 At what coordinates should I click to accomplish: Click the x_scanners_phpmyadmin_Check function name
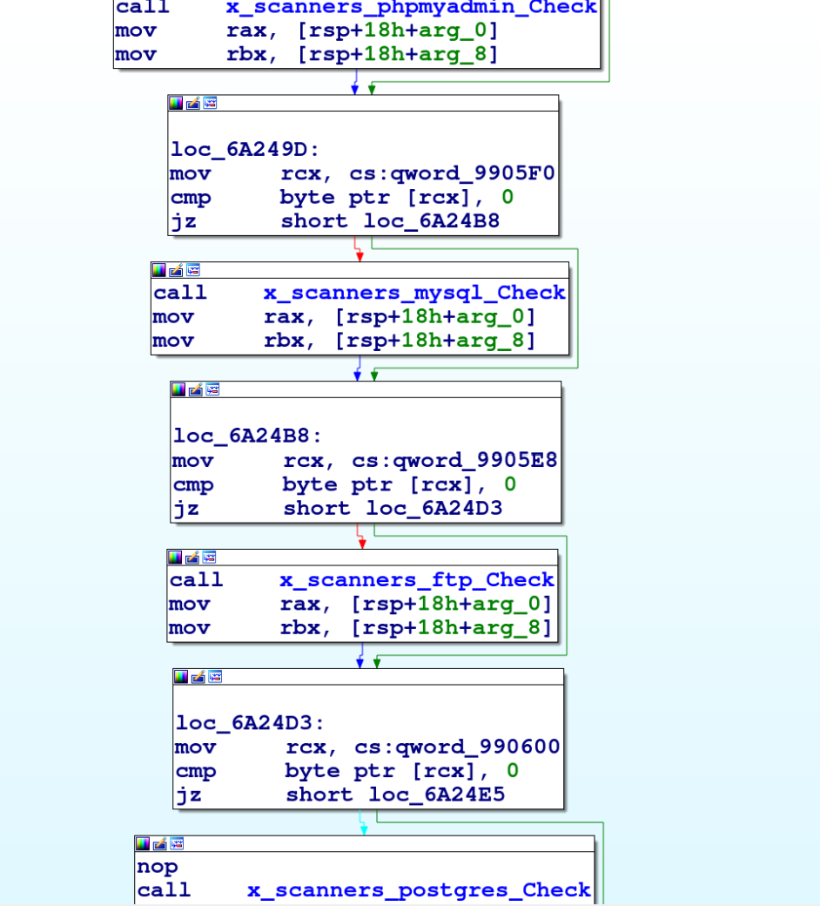coord(411,8)
